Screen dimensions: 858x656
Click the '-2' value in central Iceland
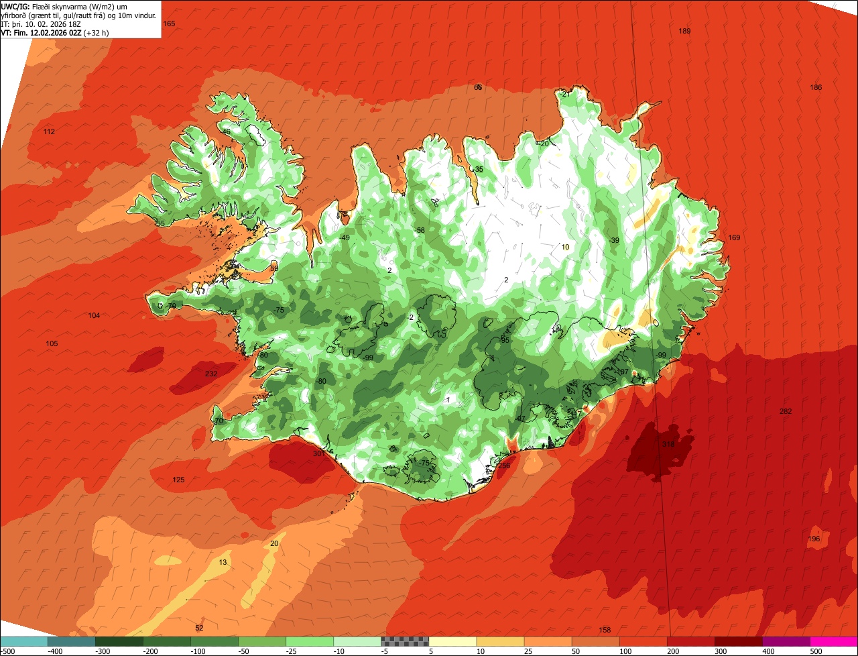pos(411,318)
